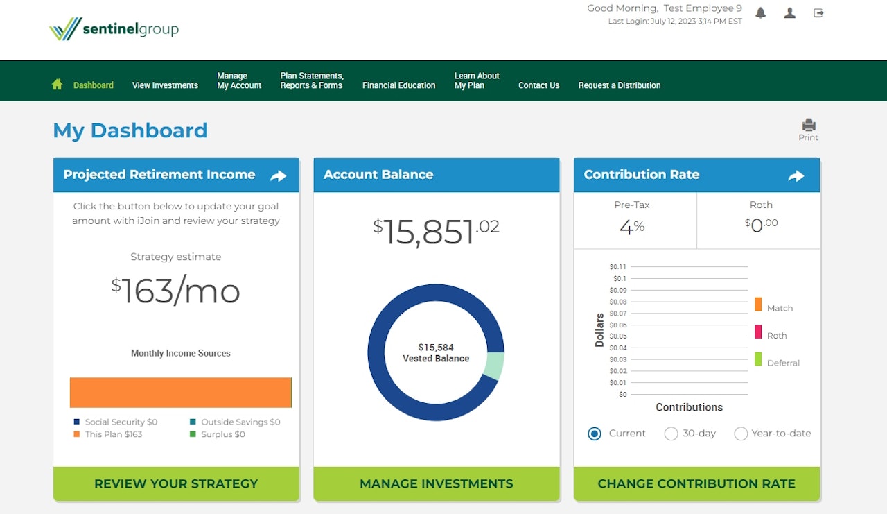Click the green home icon
The height and width of the screenshot is (514, 887).
(57, 85)
